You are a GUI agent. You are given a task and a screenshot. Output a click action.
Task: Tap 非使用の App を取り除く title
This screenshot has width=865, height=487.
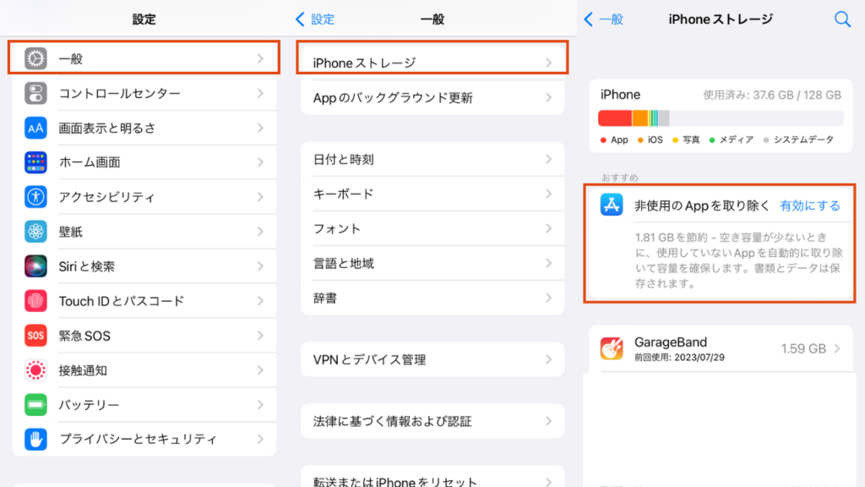(x=702, y=206)
